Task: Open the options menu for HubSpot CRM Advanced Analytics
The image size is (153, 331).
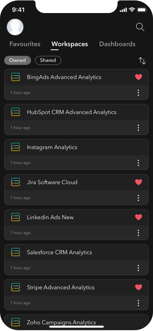Action: point(138,128)
